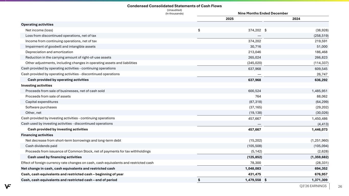
Task: Select the Capital expenditures row label
Action: pos(42,102)
